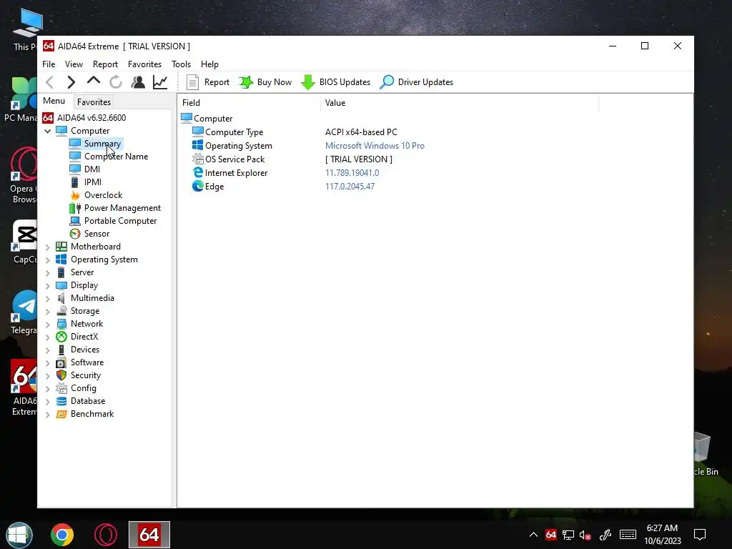Select the AIDA64 v6.92.6600 root item
This screenshot has height=549, width=732.
pyautogui.click(x=84, y=118)
